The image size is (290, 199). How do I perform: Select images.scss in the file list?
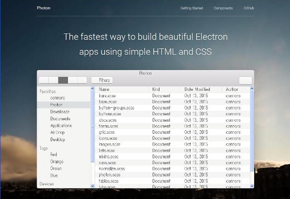coord(172,144)
